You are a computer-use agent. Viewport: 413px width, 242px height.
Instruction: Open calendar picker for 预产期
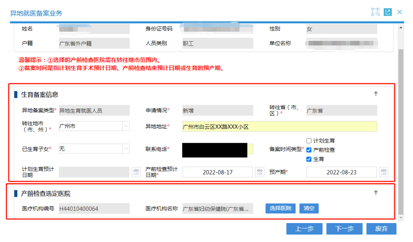click(384, 172)
